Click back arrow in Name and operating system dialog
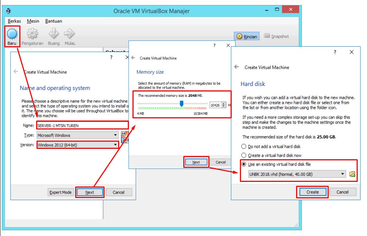This screenshot has height=236, width=367. pyautogui.click(x=16, y=71)
